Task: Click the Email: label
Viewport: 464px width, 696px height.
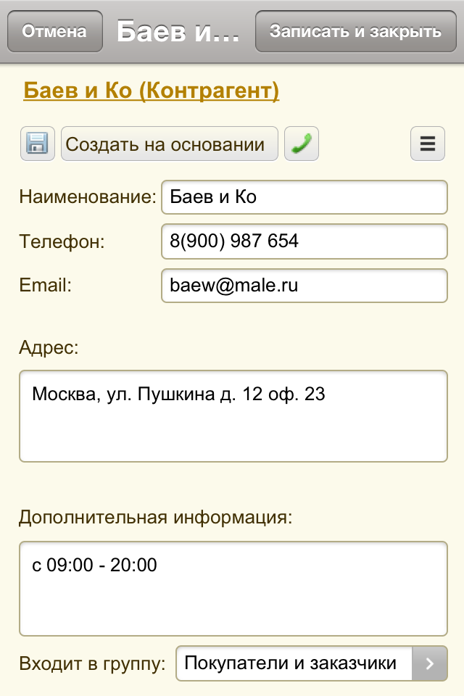Action: click(x=45, y=285)
